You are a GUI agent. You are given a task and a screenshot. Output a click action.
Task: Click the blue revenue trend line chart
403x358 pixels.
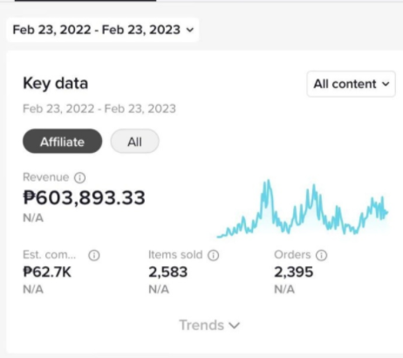pyautogui.click(x=303, y=209)
